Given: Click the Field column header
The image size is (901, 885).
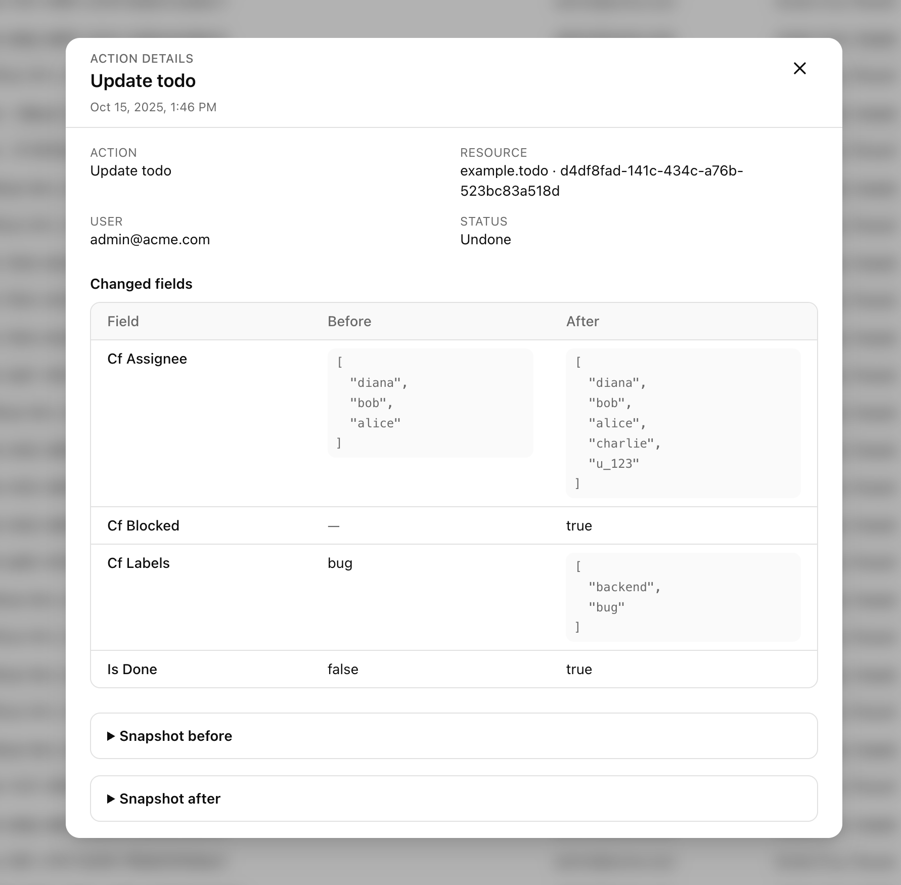Looking at the screenshot, I should pyautogui.click(x=123, y=321).
